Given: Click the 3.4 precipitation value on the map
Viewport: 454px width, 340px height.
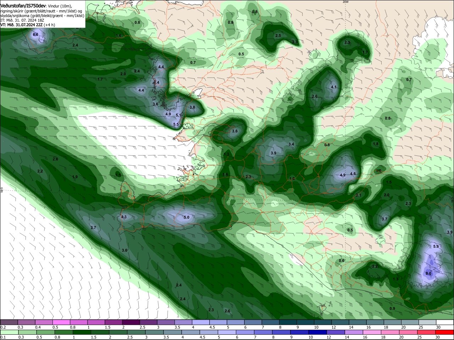Looking at the screenshot, I should coord(291,144).
